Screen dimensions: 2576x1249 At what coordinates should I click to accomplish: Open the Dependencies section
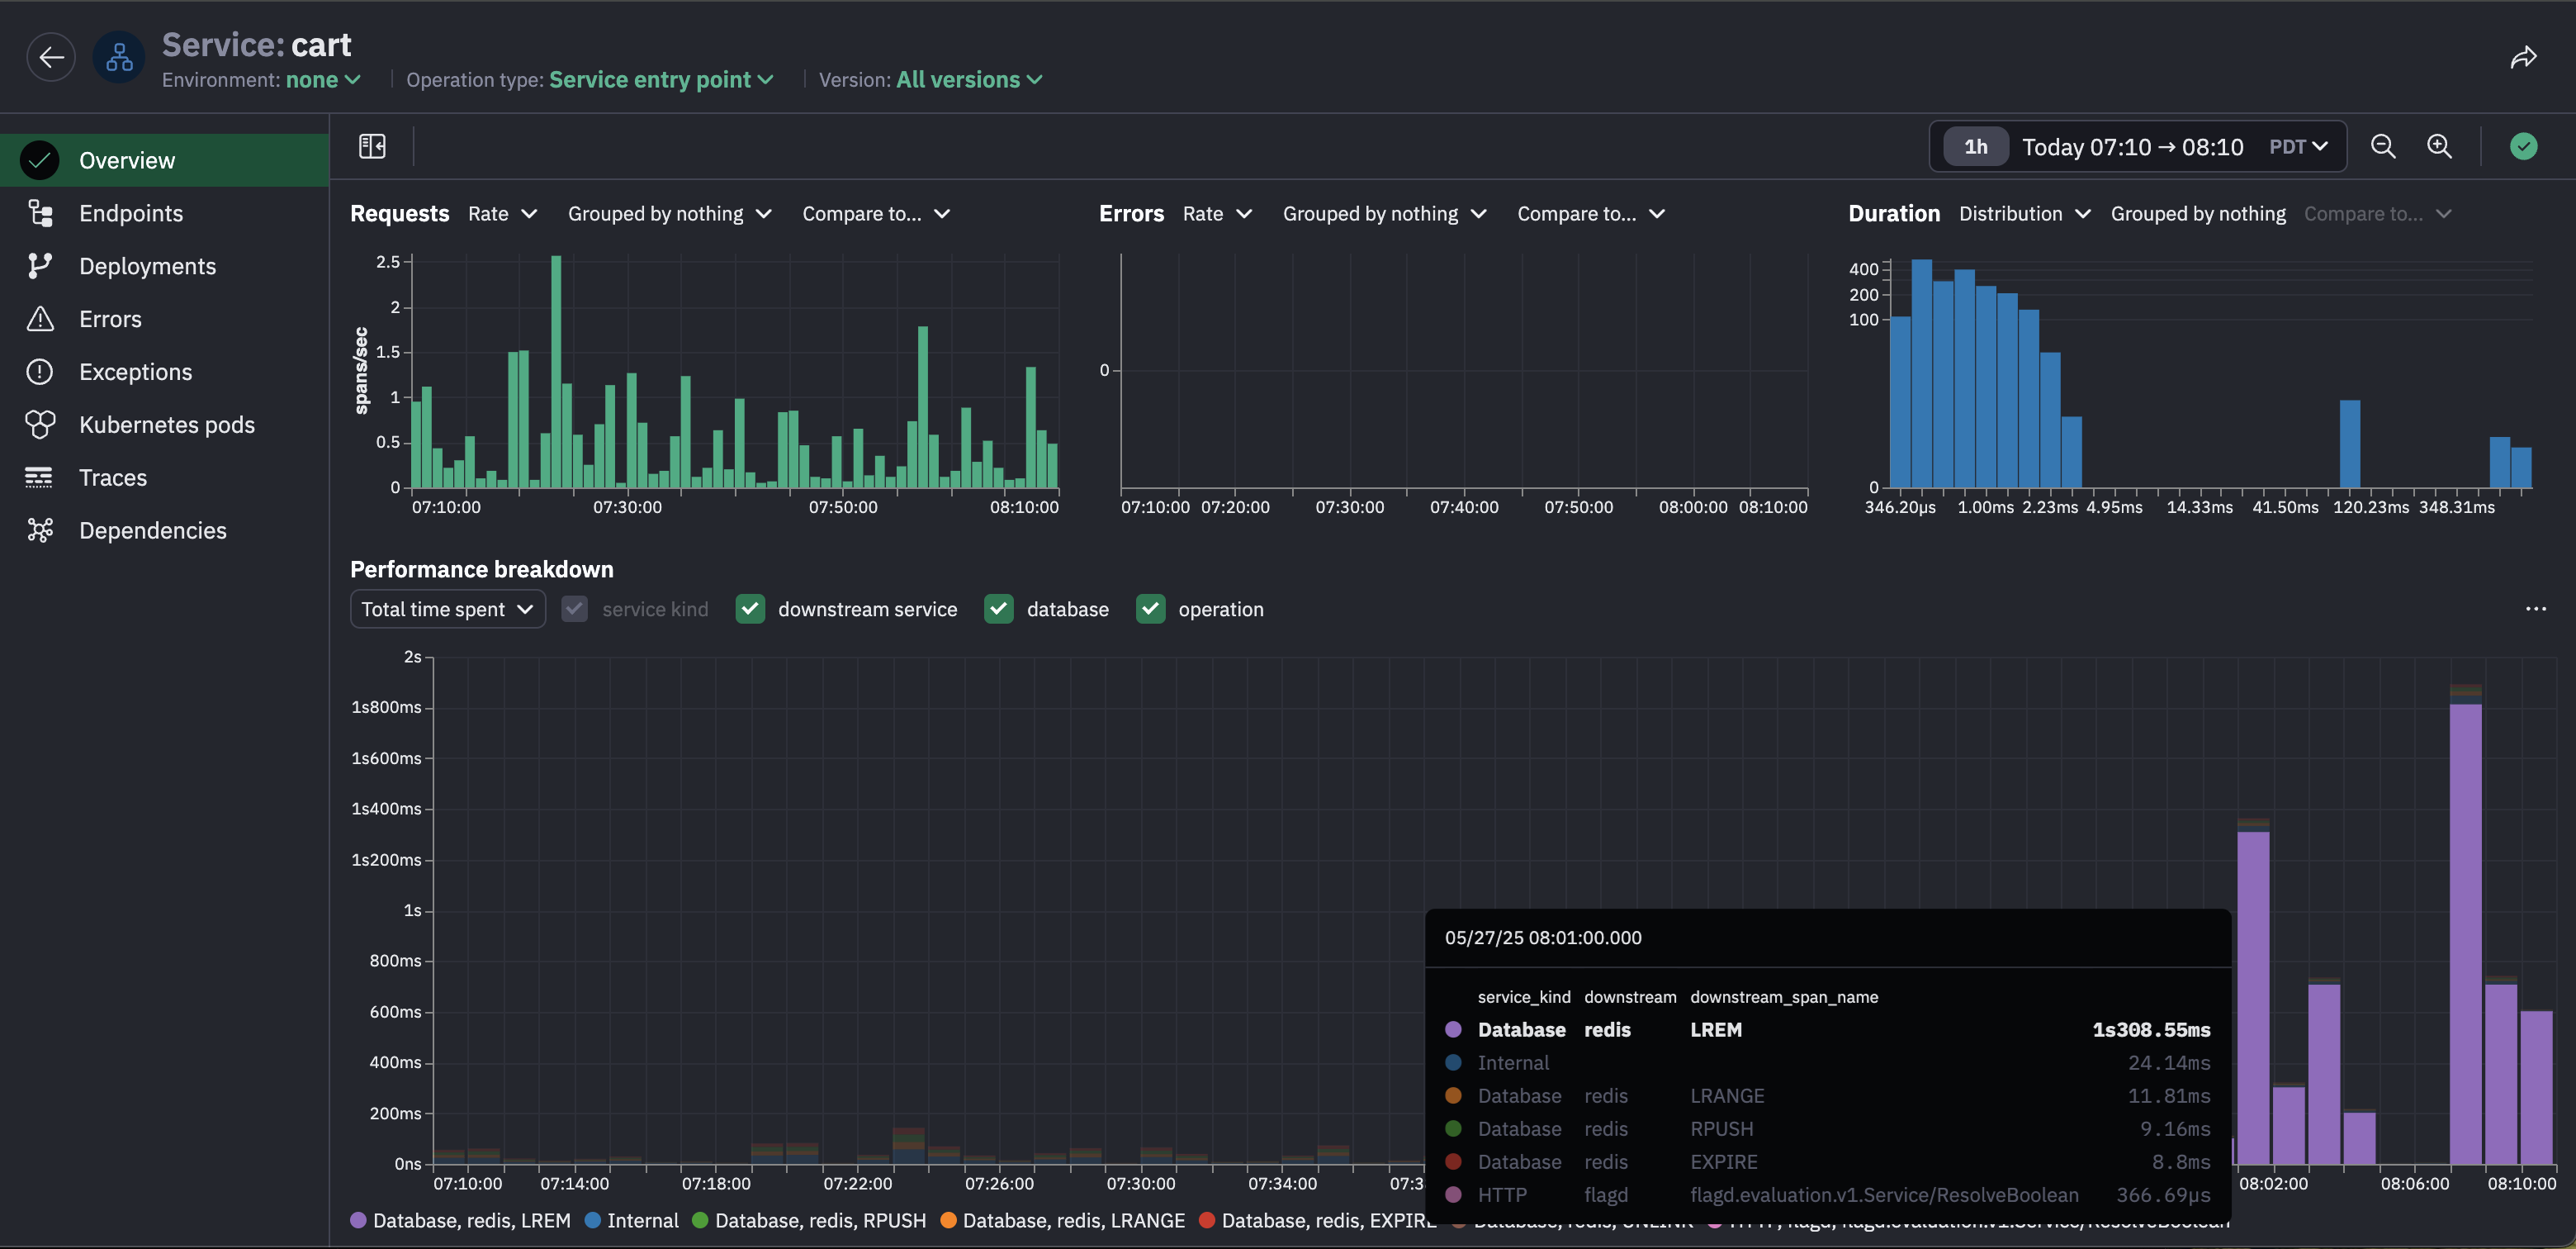click(152, 530)
